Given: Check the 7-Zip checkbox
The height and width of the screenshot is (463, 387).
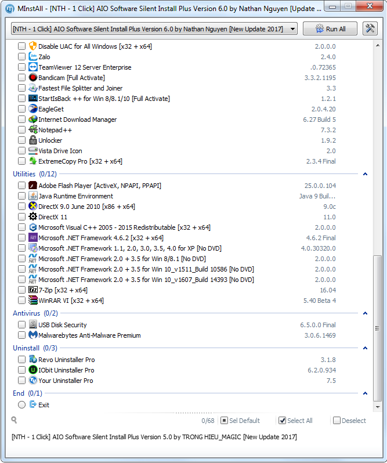Looking at the screenshot, I should (21, 290).
